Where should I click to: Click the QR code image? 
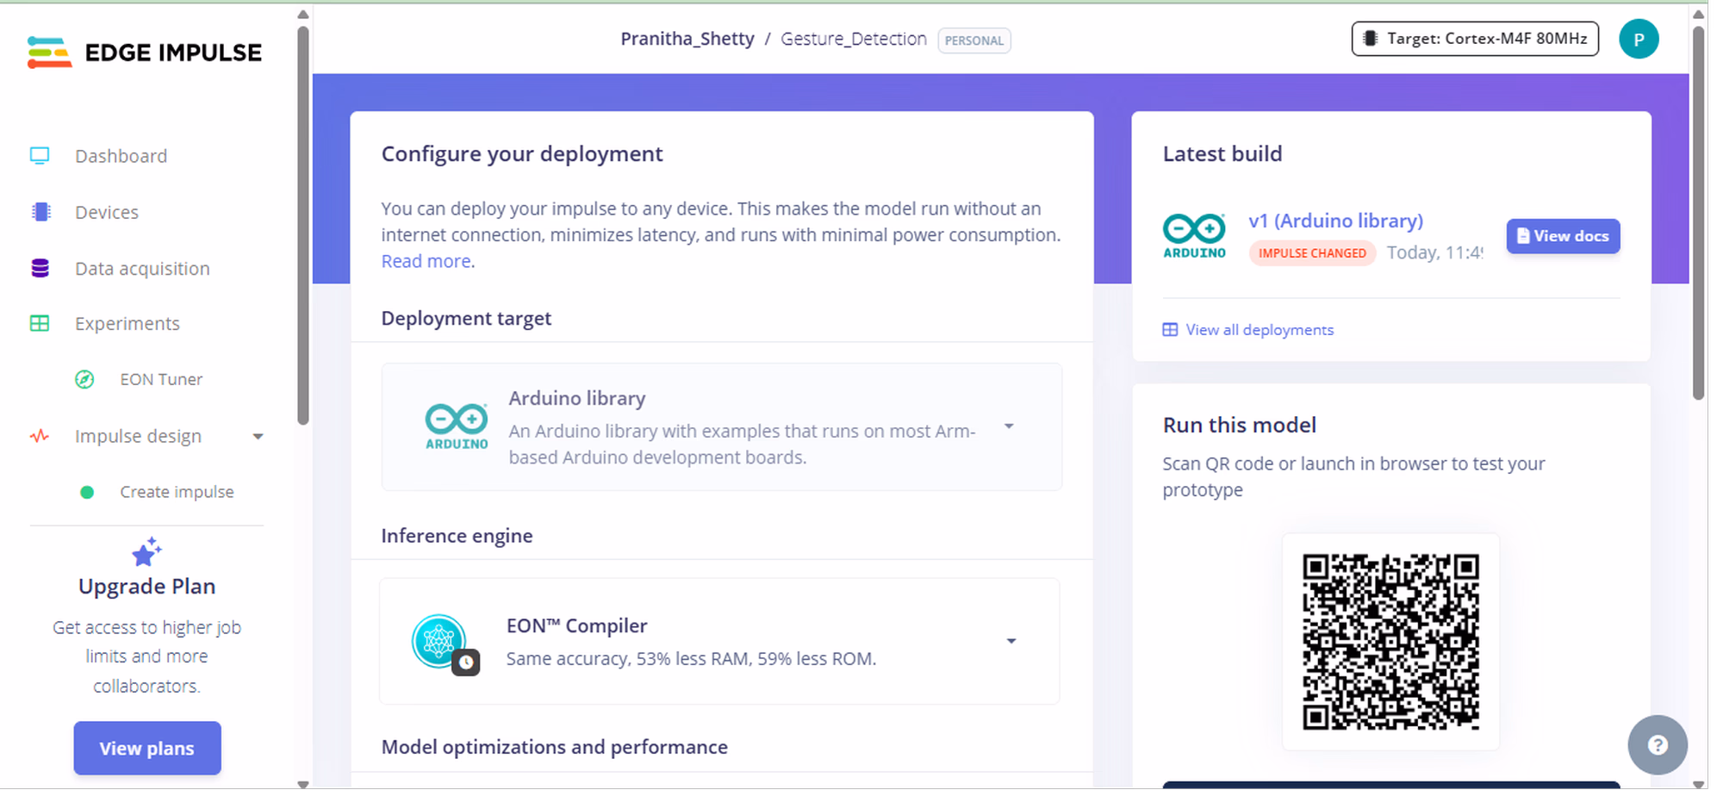1390,642
